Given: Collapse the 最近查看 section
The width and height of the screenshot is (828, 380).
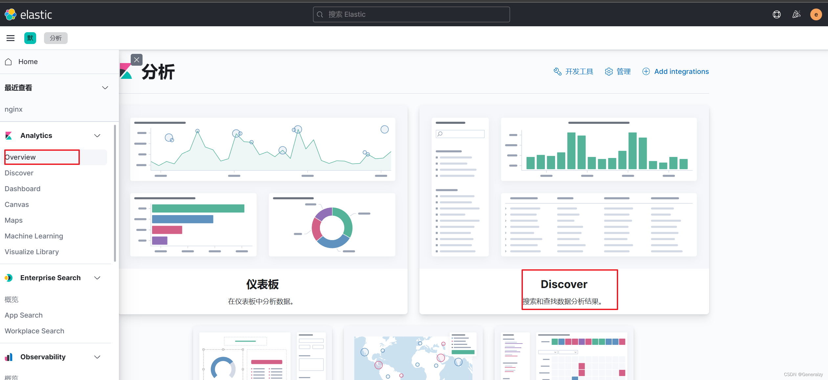Looking at the screenshot, I should 105,88.
